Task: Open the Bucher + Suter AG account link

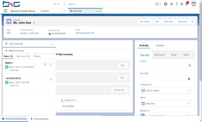Action: (x=30, y=33)
